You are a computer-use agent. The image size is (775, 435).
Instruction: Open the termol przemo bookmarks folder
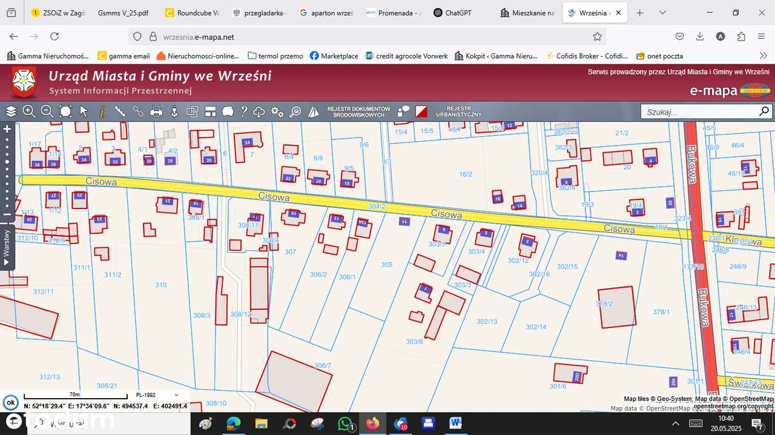275,56
